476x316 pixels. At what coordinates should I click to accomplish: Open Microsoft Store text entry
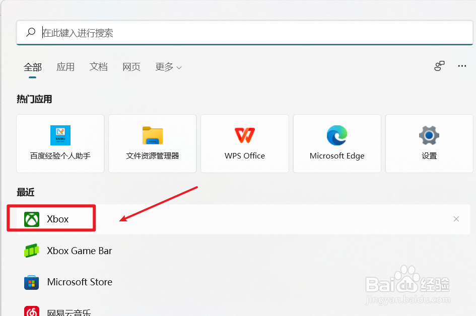pyautogui.click(x=80, y=282)
